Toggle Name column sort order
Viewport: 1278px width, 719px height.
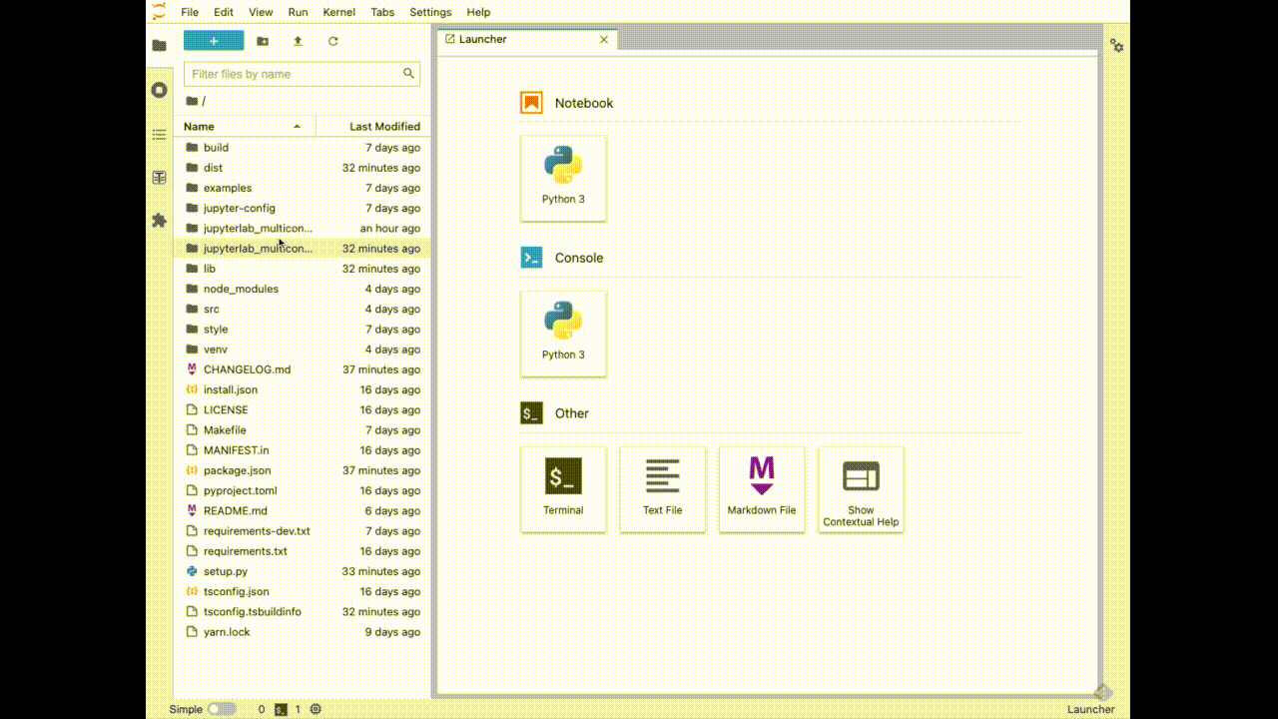click(x=197, y=127)
